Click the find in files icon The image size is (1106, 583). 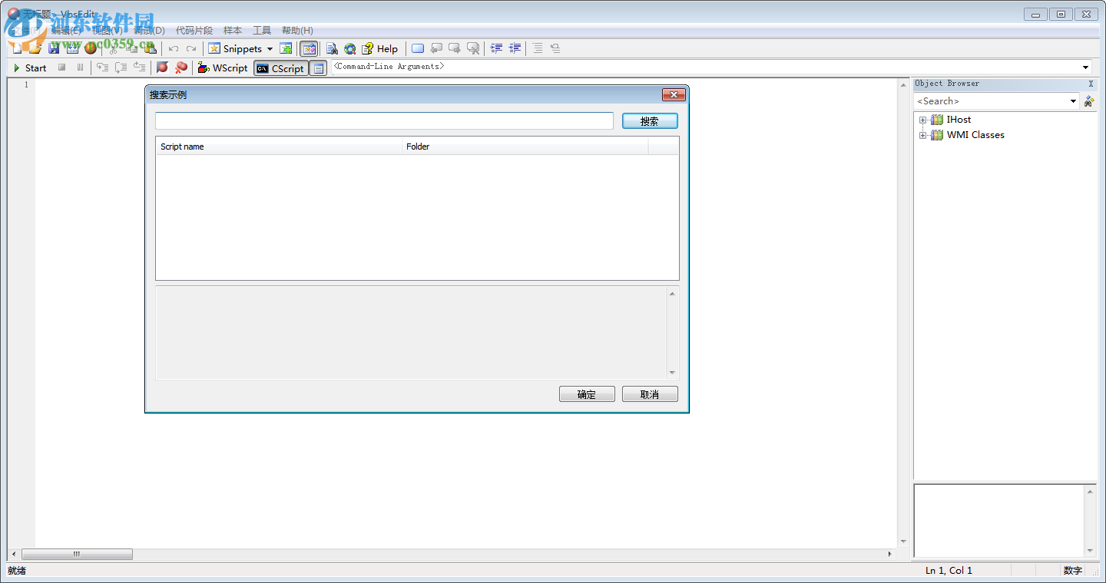(x=332, y=48)
